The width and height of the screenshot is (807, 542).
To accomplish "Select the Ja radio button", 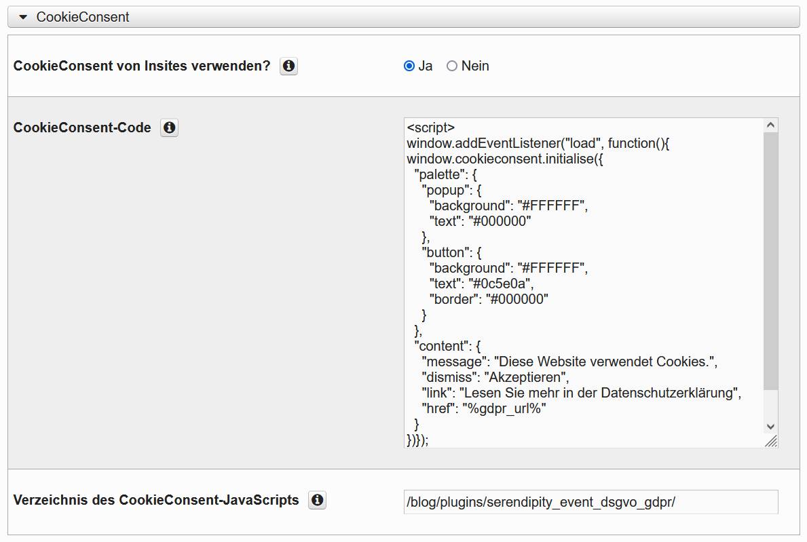I will coord(409,66).
